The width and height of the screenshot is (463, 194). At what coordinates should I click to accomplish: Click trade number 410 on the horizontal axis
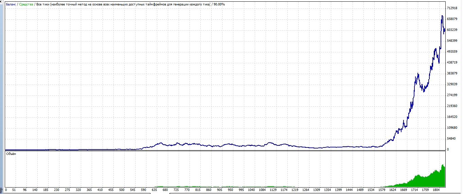[x=100, y=190]
